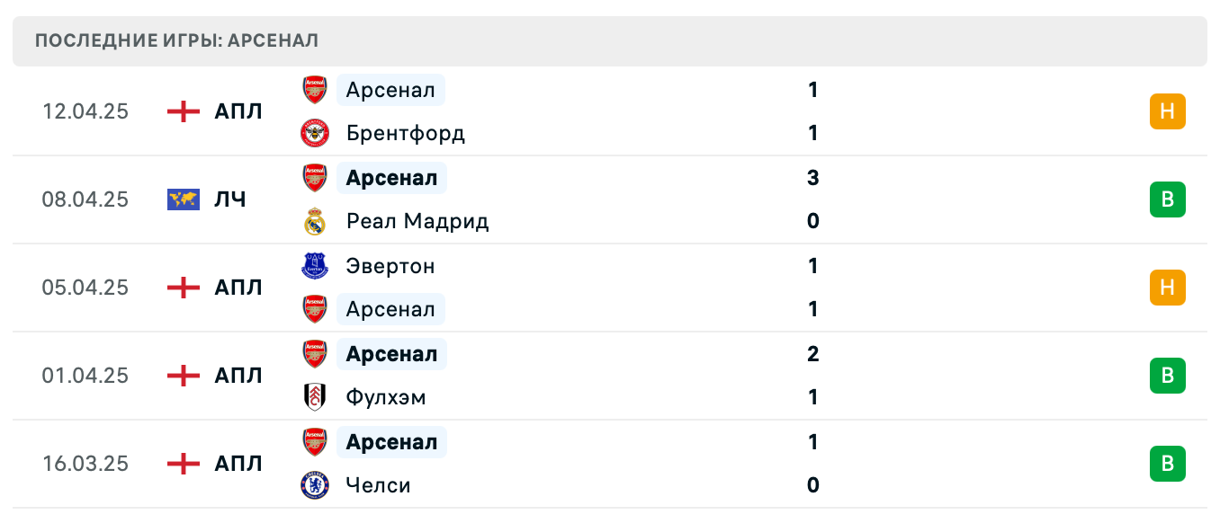
Task: Click the orange Н badge for Brentford draw
Action: (x=1168, y=111)
